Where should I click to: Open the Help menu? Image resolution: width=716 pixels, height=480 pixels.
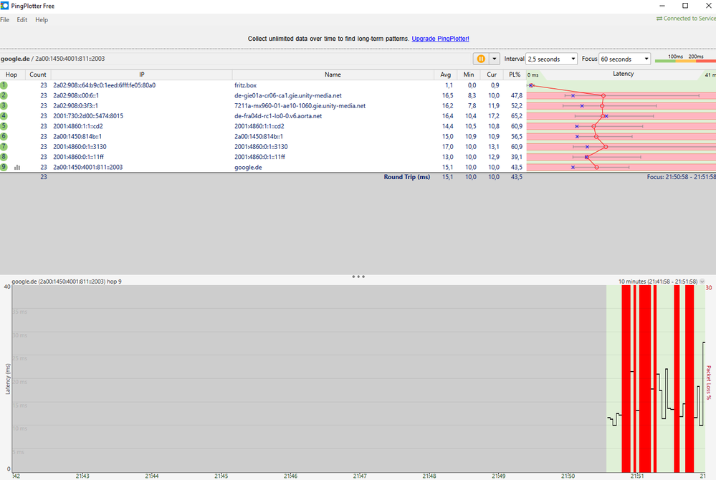pos(42,19)
